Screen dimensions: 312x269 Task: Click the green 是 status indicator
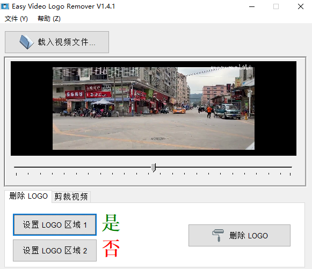(111, 223)
